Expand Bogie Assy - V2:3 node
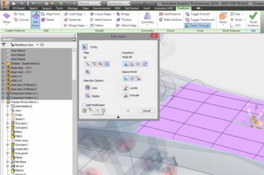The image size is (264, 175). tap(3, 68)
